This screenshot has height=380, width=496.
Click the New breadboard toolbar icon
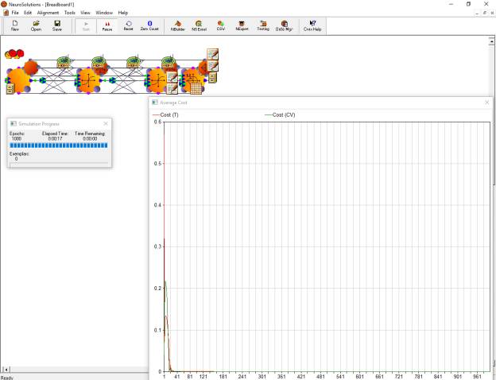coord(15,25)
